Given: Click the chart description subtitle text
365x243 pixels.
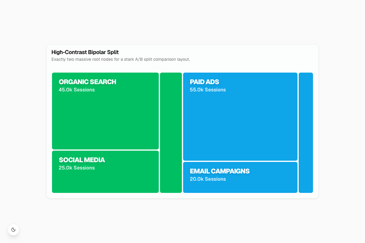Looking at the screenshot, I should [121, 59].
